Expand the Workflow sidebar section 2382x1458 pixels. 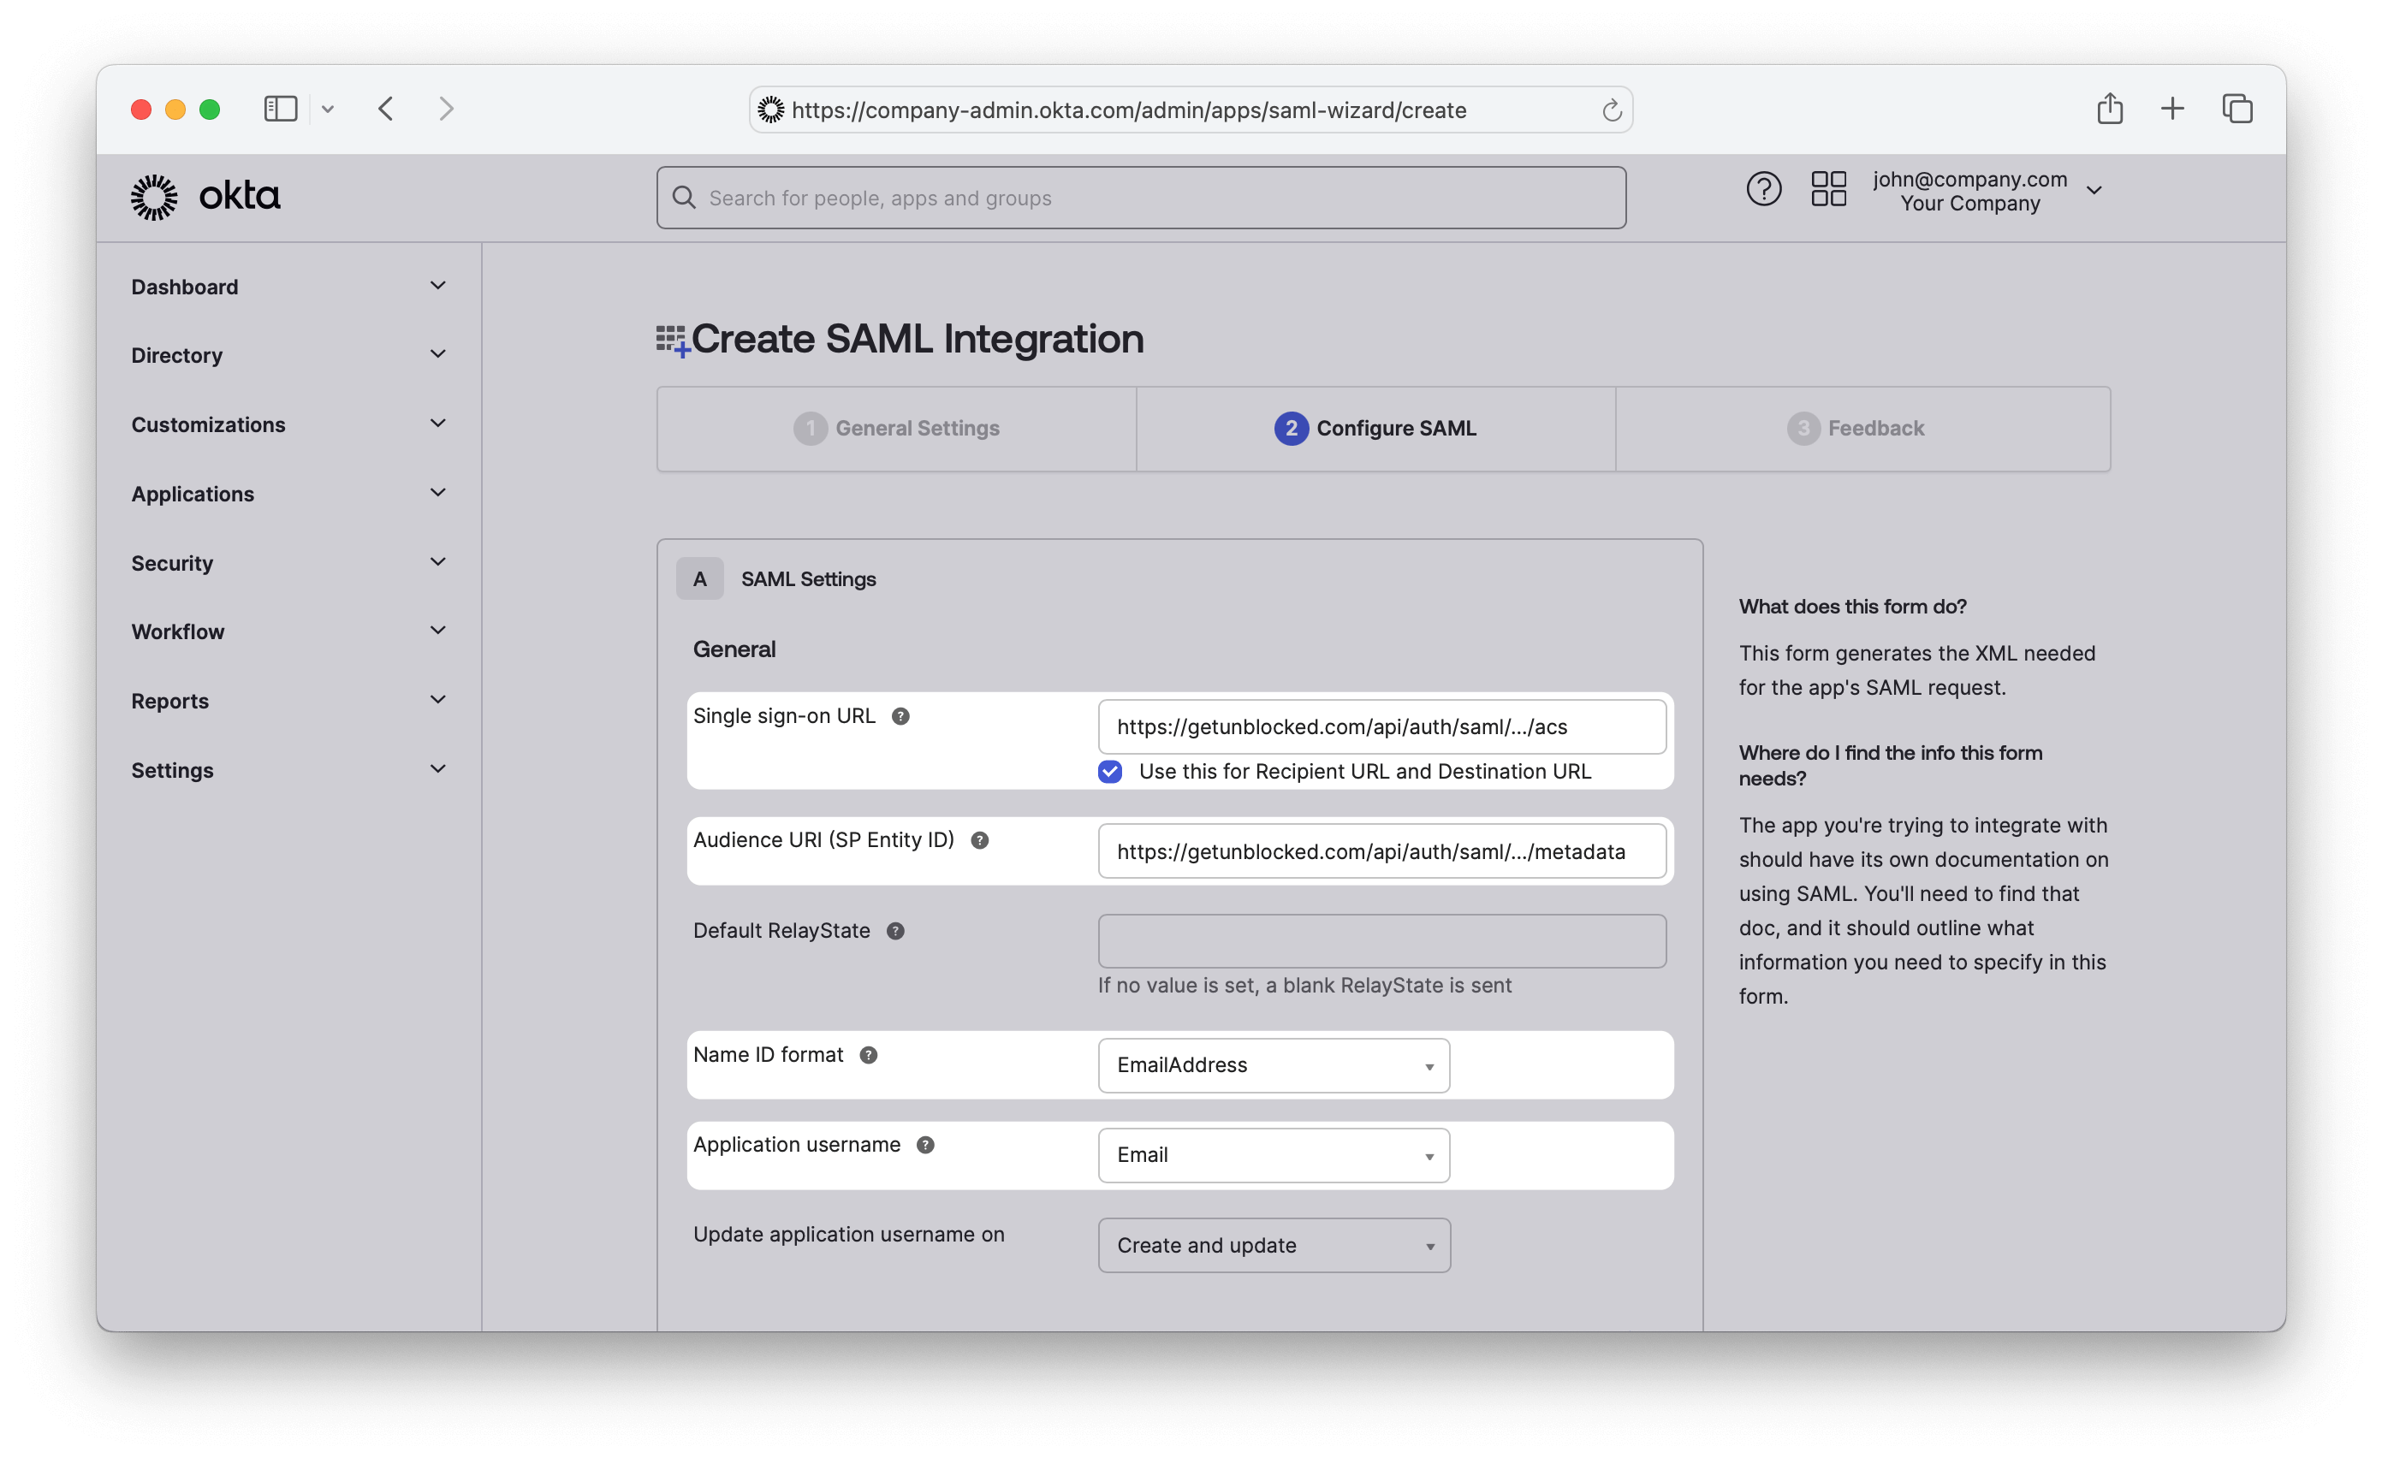(x=288, y=631)
